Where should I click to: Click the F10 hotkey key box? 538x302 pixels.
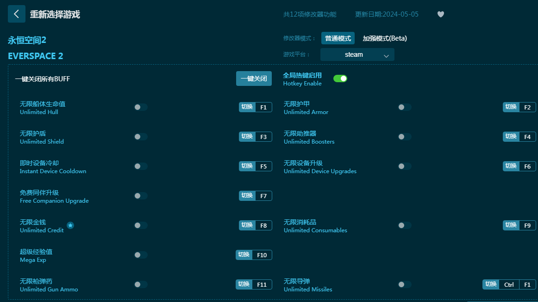coord(262,255)
